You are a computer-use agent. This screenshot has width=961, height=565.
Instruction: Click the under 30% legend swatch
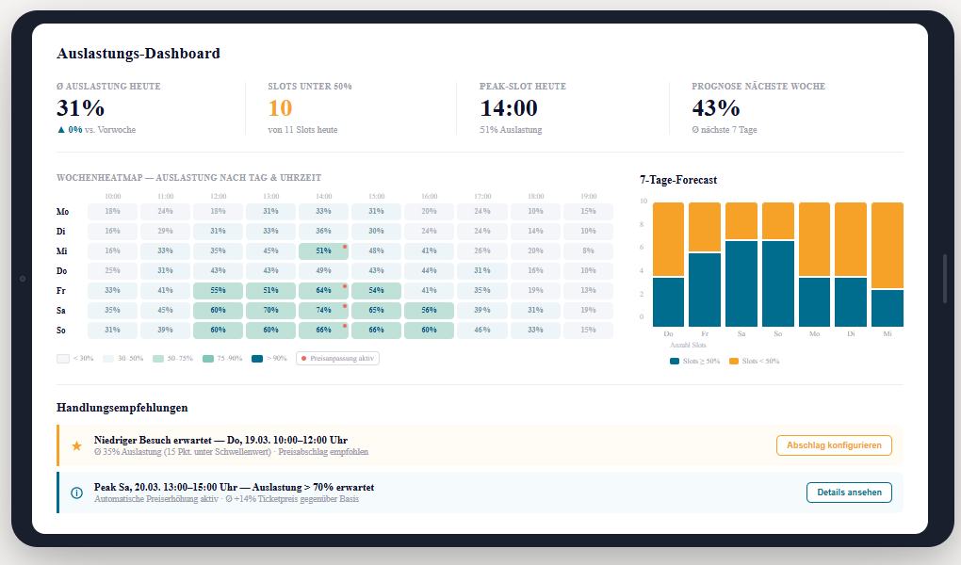63,359
